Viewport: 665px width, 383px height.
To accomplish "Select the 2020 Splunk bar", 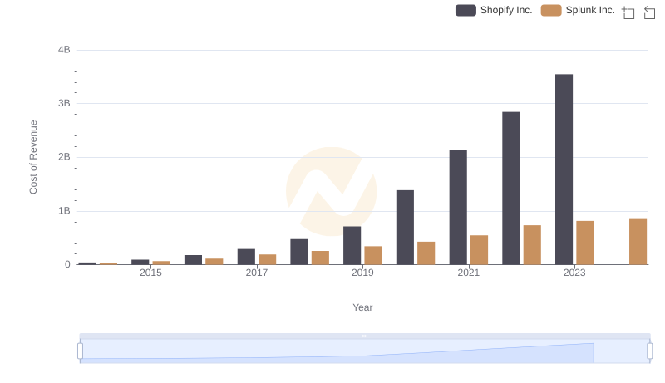I will point(426,253).
